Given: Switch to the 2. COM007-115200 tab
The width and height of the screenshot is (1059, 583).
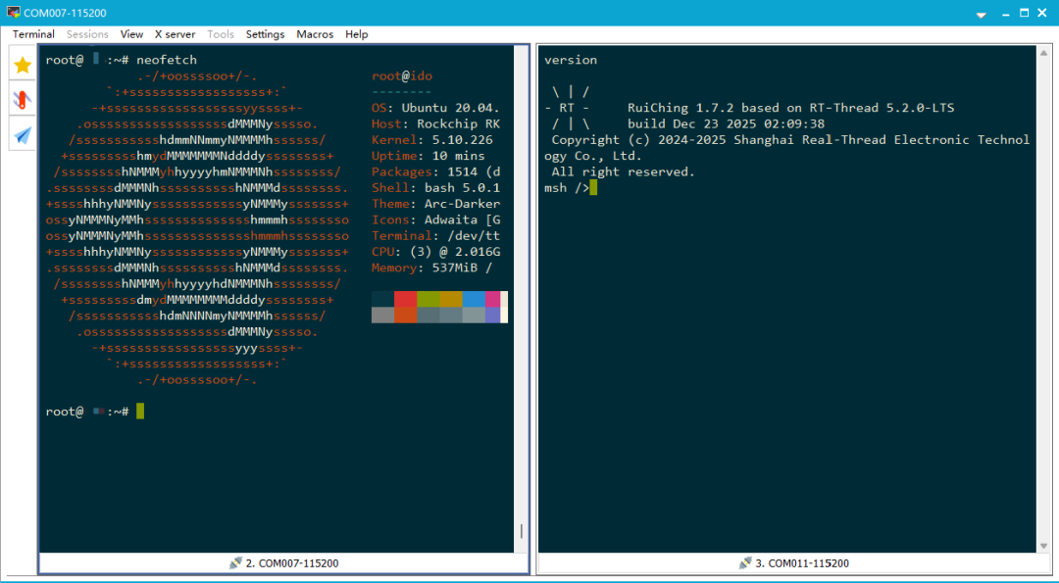Looking at the screenshot, I should (x=291, y=563).
